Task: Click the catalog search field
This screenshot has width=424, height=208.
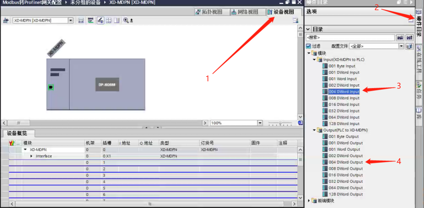Action: (350, 38)
